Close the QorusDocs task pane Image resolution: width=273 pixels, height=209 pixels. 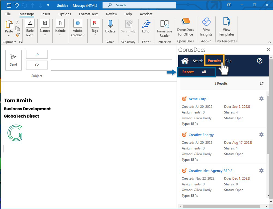coord(268,50)
